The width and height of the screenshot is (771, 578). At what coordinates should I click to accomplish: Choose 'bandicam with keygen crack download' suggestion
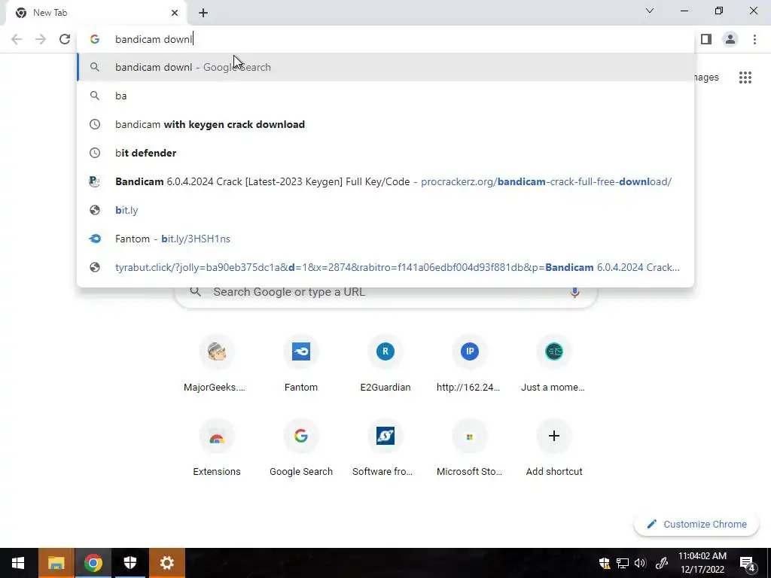385,124
